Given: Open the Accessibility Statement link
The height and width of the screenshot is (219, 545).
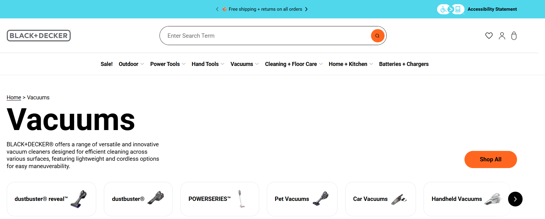Looking at the screenshot, I should tap(492, 9).
